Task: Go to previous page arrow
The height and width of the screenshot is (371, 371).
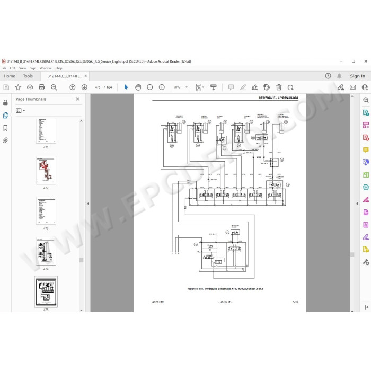Action: tap(73, 87)
